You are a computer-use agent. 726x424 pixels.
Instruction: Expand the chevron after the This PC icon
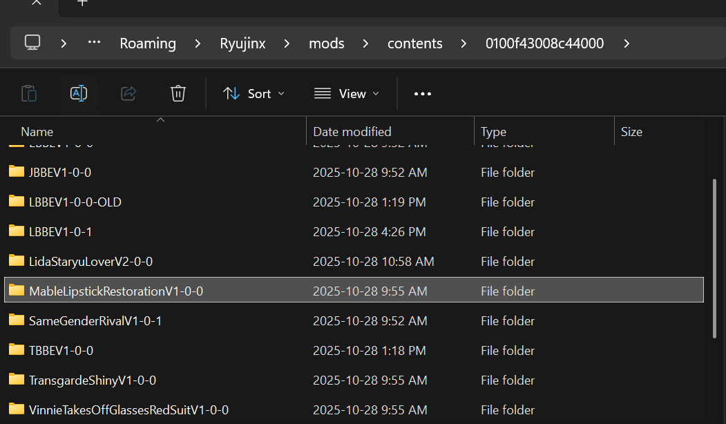pyautogui.click(x=64, y=44)
